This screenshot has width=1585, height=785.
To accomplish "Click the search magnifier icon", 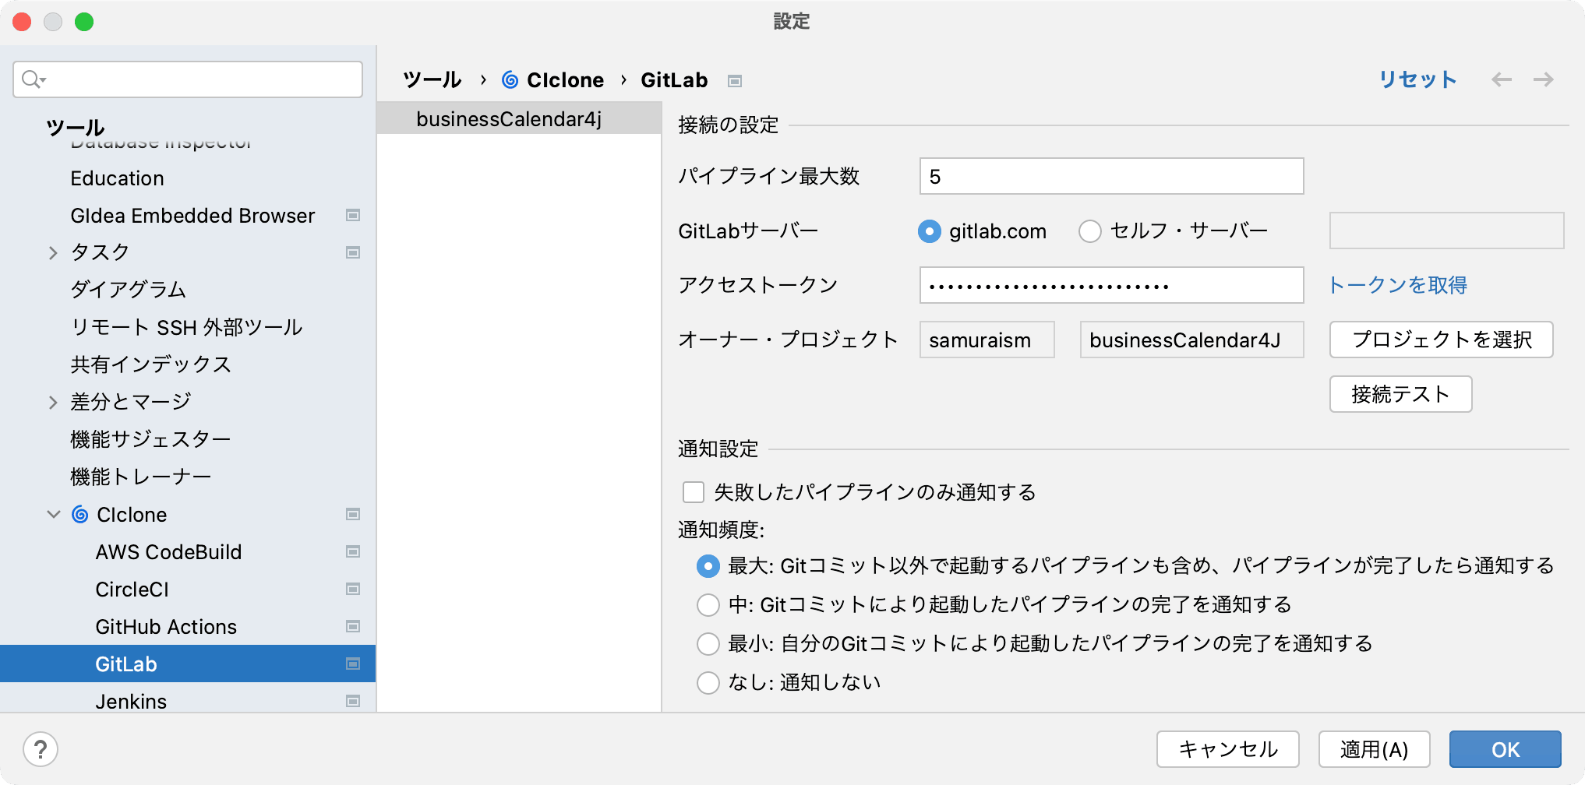I will tap(33, 79).
